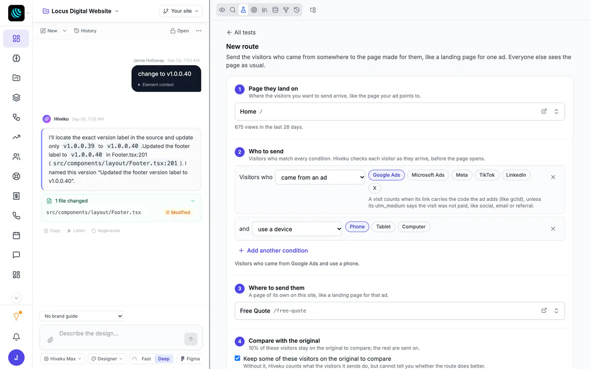
Task: Copy the Hiveku response
Action: pyautogui.click(x=52, y=231)
